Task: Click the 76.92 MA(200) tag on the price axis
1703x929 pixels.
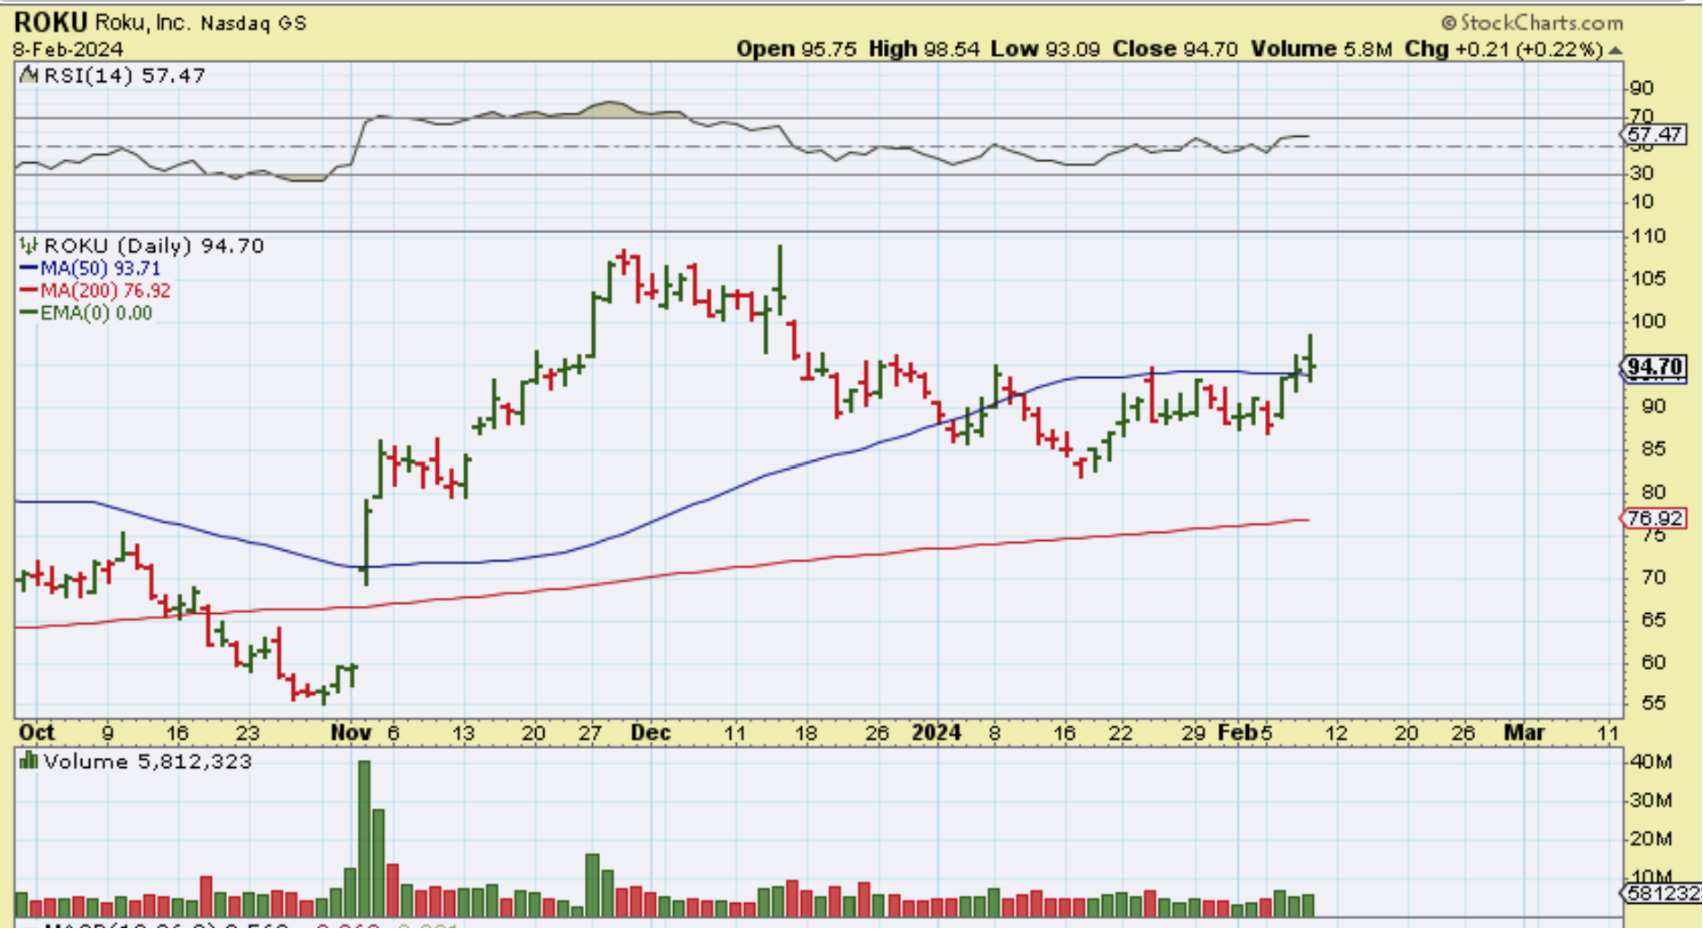Action: pos(1654,519)
